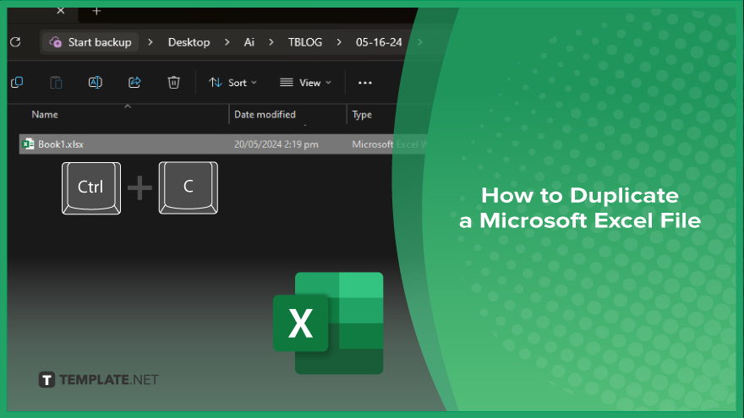Navigate to the TBLOG breadcrumb folder
This screenshot has width=744, height=418.
tap(305, 42)
